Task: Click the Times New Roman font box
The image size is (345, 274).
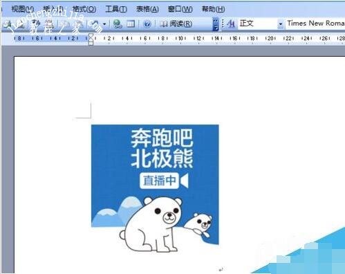Action: point(315,24)
